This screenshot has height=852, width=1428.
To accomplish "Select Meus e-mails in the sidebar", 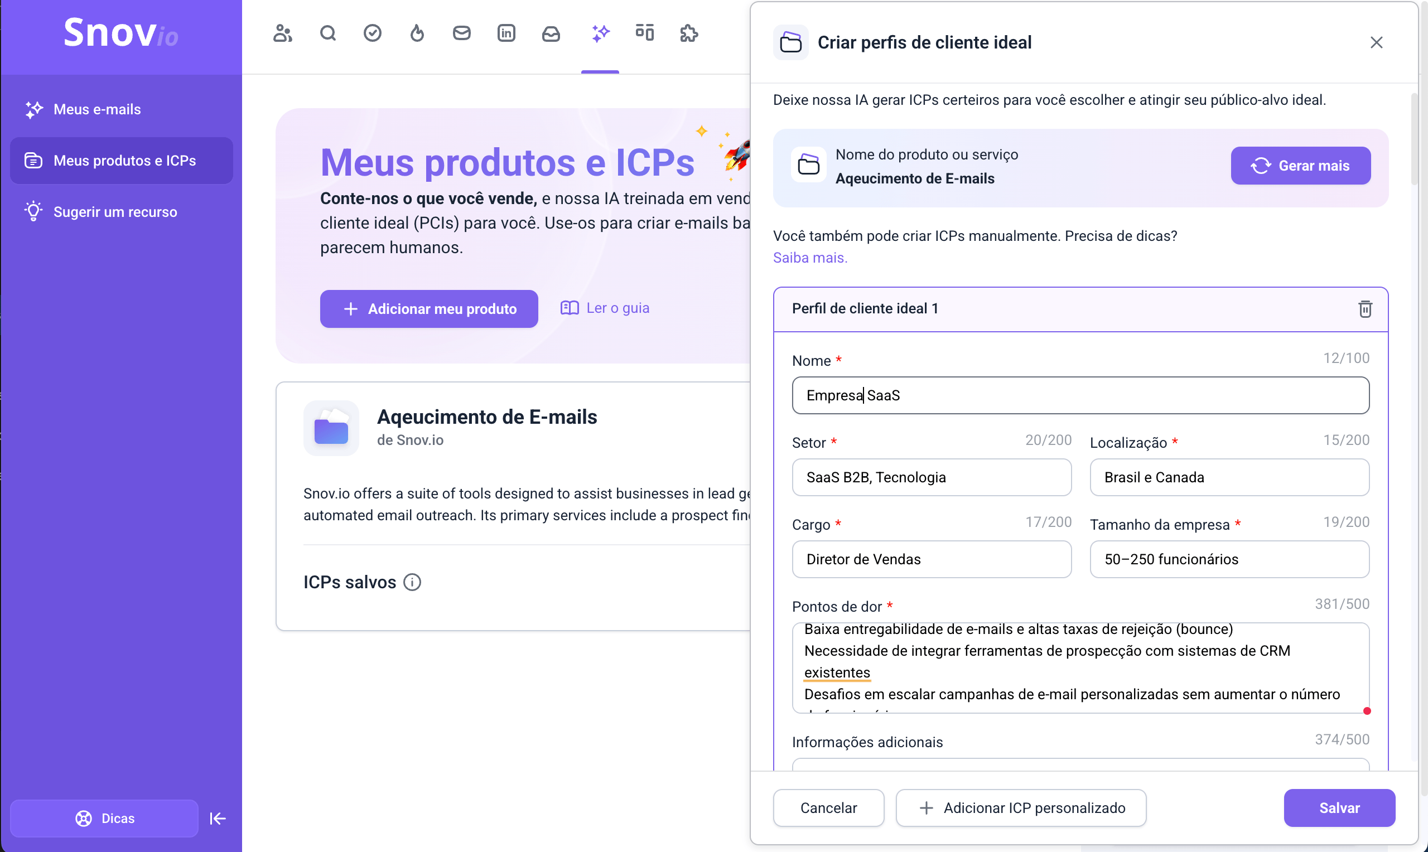I will pos(97,109).
